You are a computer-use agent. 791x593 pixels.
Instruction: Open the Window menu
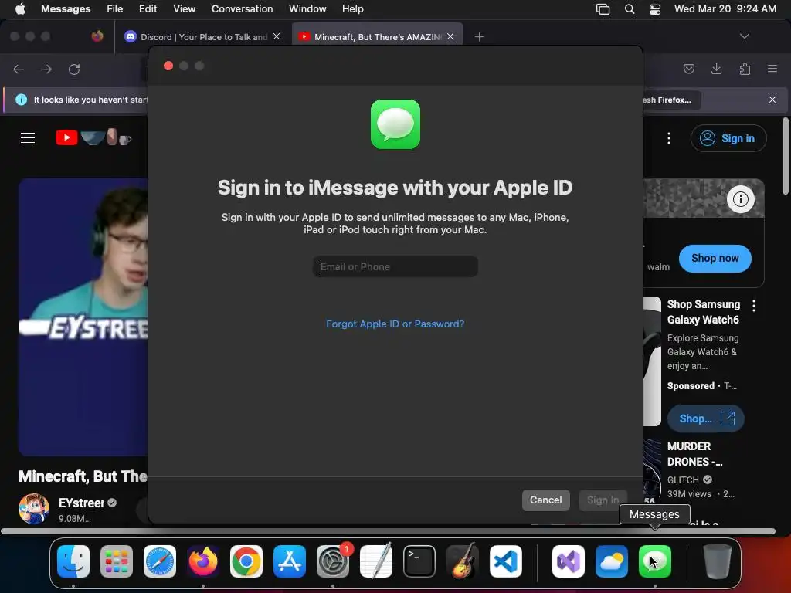(307, 9)
